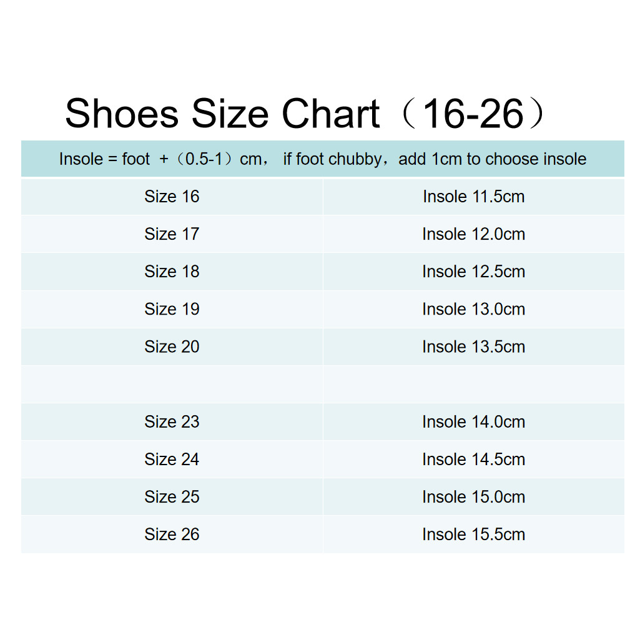635x635 pixels.
Task: Click the Insole 15.0cm cell
Action: click(473, 496)
